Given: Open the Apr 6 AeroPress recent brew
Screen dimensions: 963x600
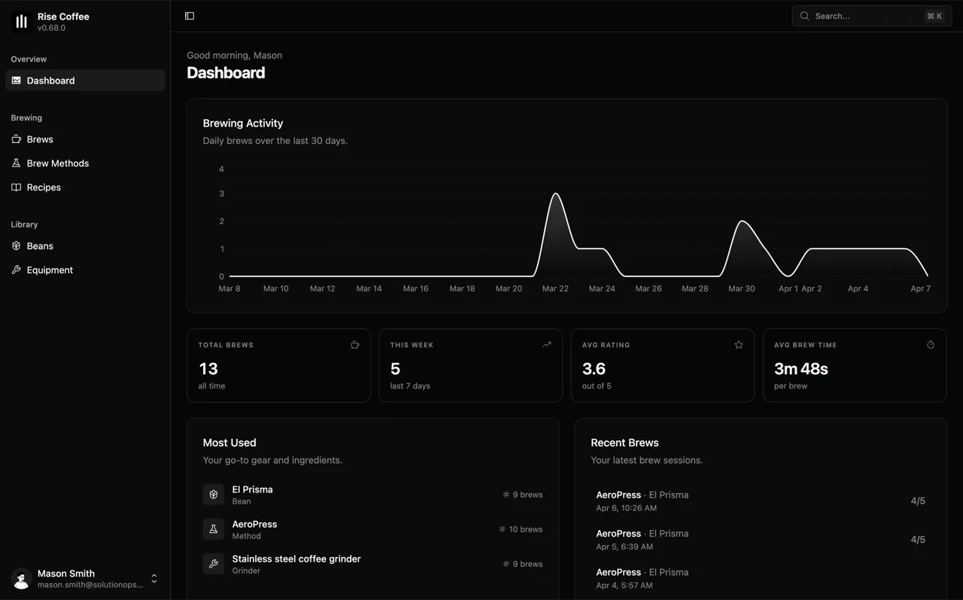Looking at the screenshot, I should point(760,501).
